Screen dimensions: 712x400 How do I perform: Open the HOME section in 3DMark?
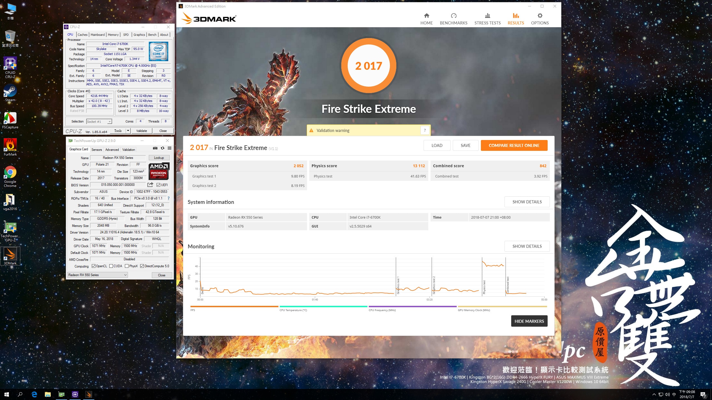[426, 19]
